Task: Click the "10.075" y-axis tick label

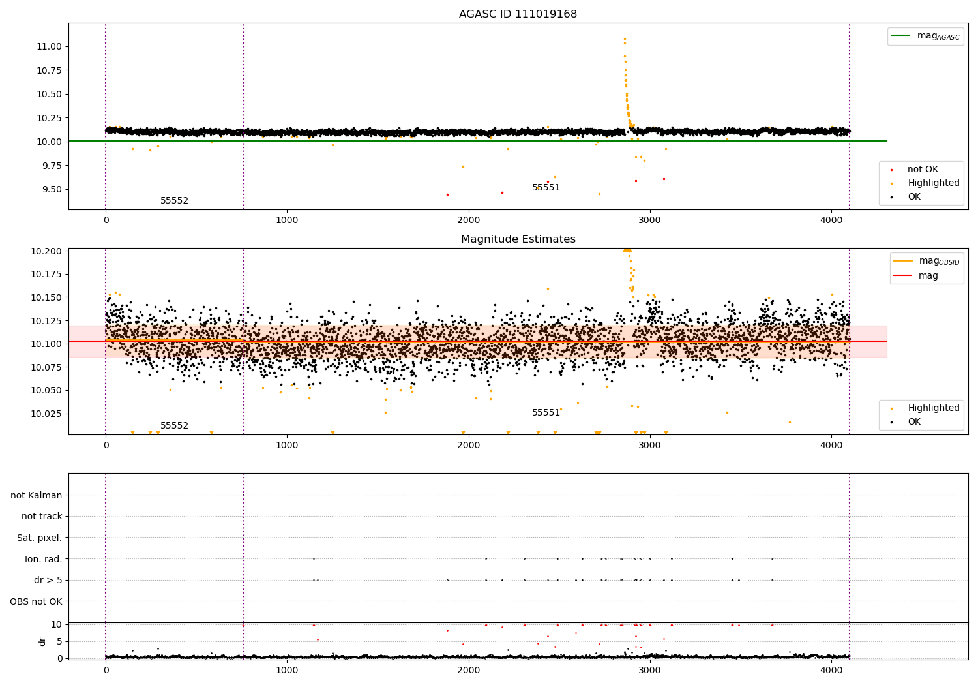Action: 46,367
